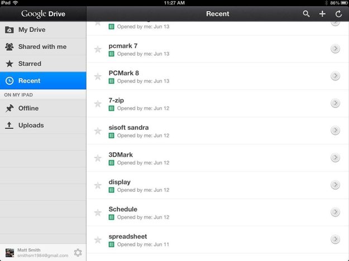
Task: Tap the Wi-Fi status icon
Action: pos(16,3)
